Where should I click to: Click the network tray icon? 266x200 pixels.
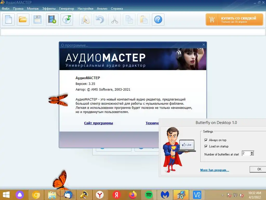235,195
